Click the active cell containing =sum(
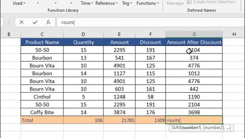Viewport: 245px width, 138px height. click(194, 120)
